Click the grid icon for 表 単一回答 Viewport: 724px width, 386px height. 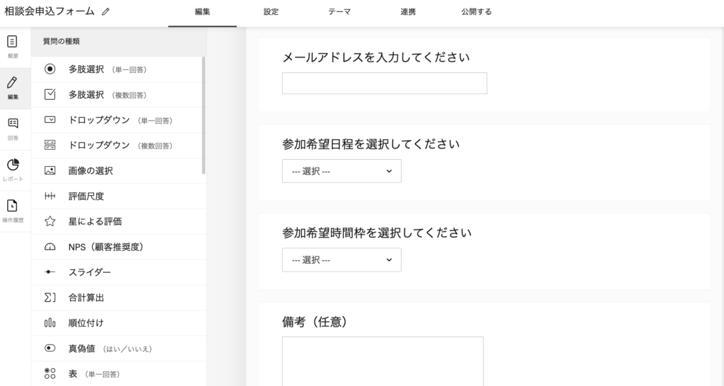pos(50,373)
